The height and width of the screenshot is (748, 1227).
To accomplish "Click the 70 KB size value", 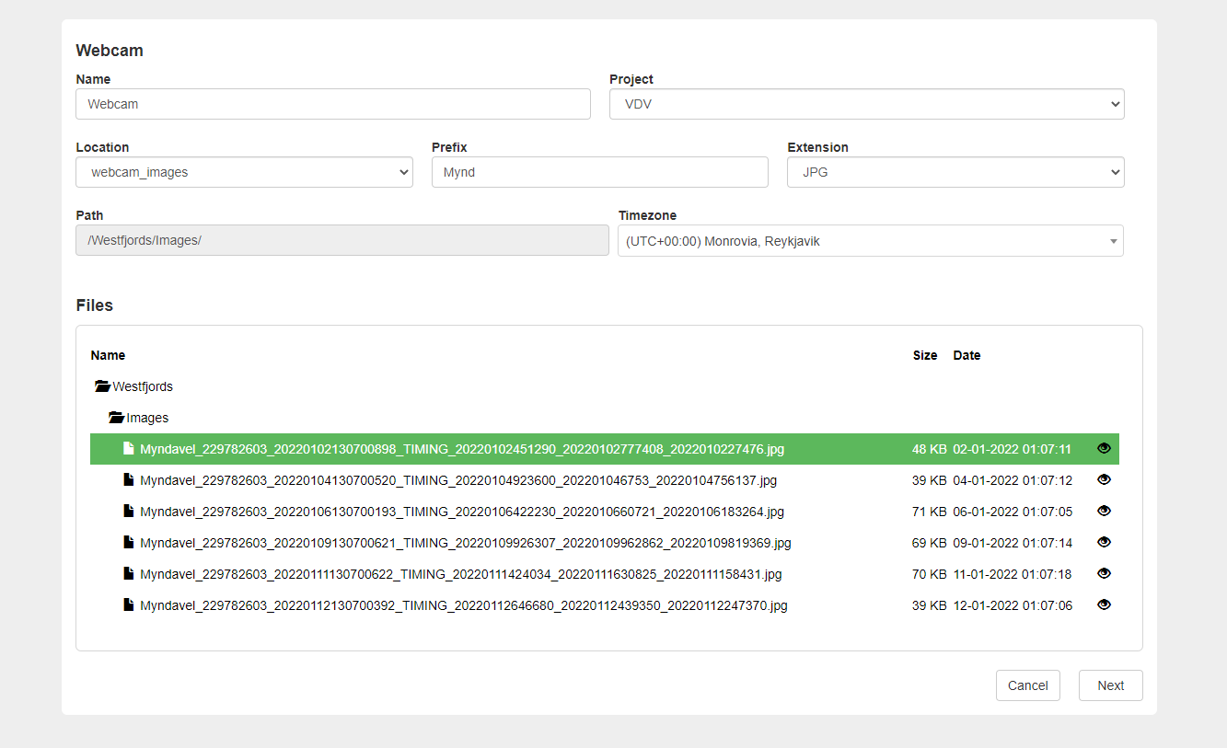I will [929, 574].
